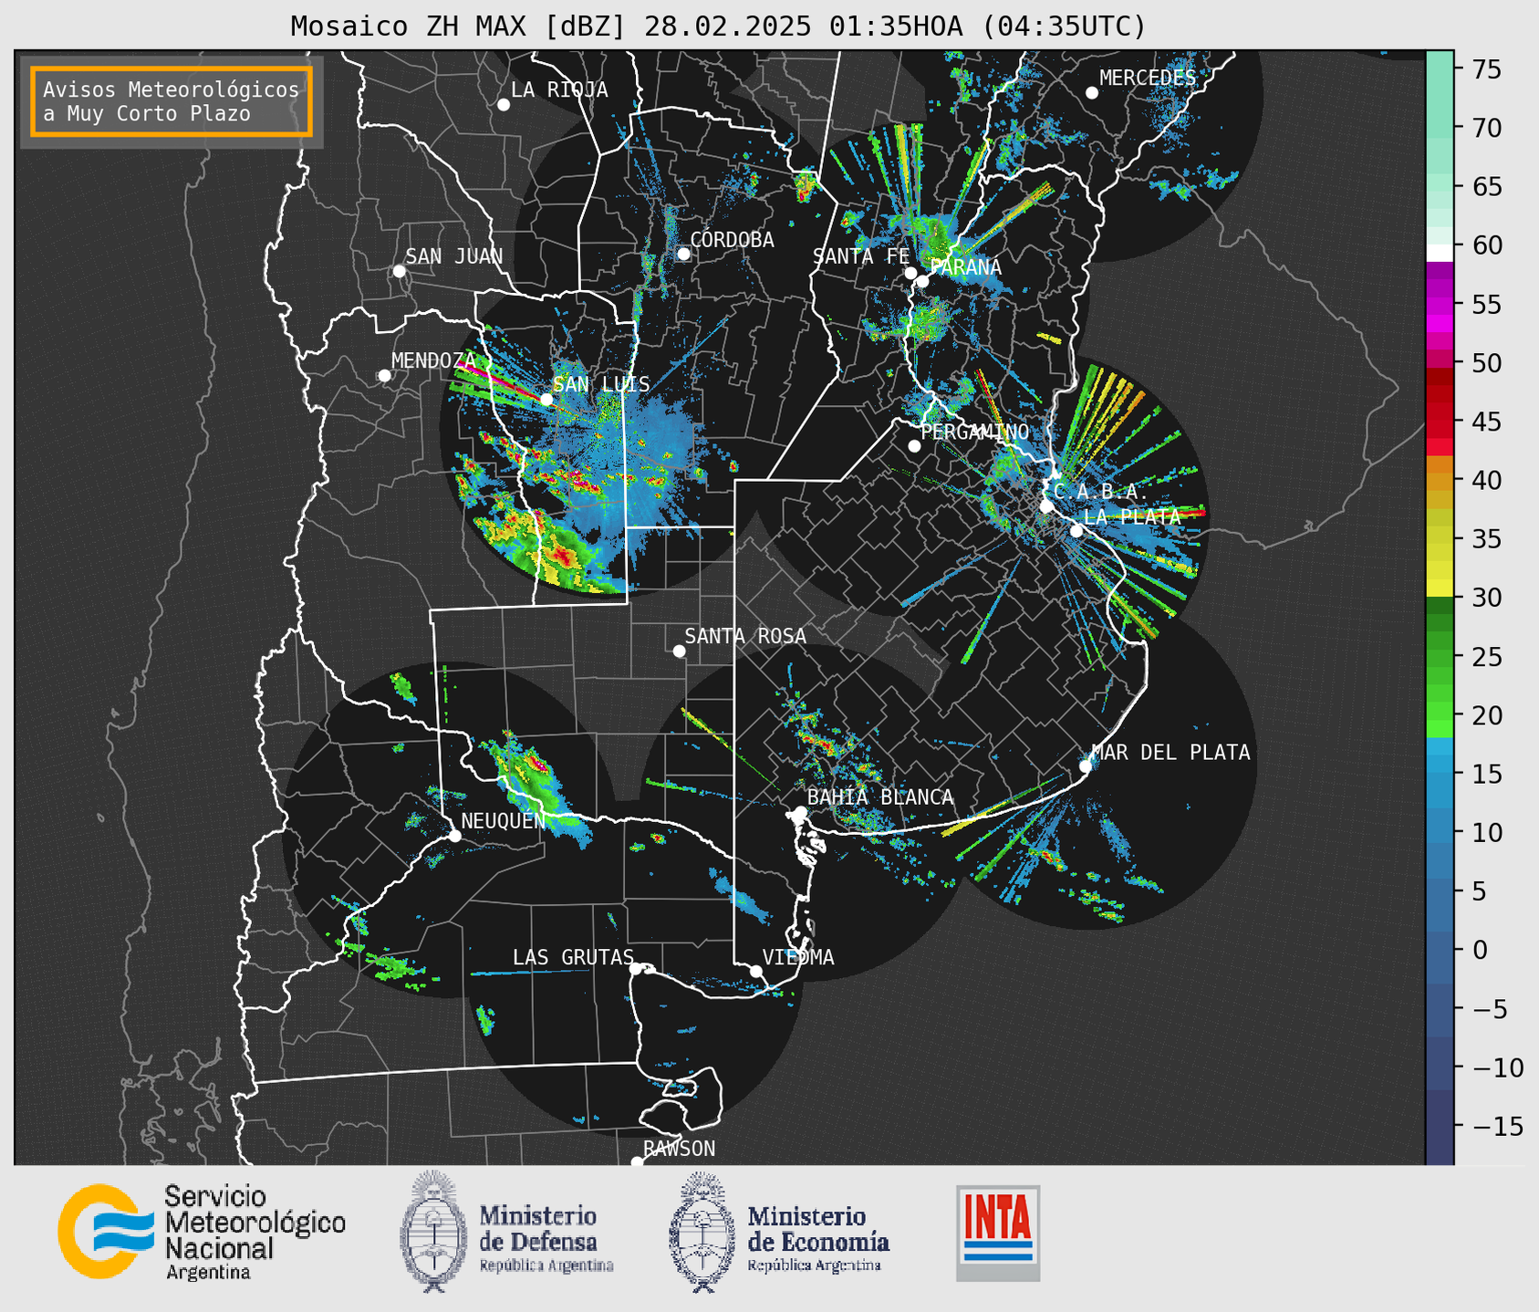1539x1312 pixels.
Task: Click the Las Grutas marker dot
Action: point(636,969)
